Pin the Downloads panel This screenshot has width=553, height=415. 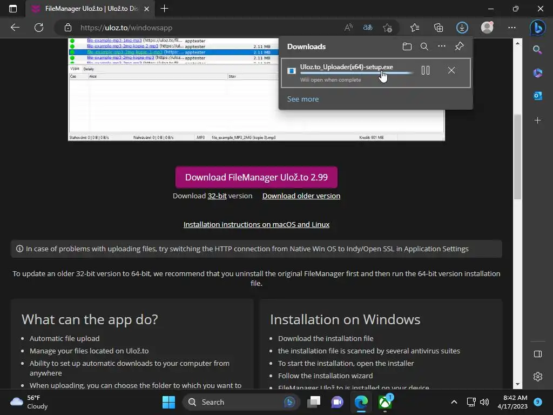(459, 46)
